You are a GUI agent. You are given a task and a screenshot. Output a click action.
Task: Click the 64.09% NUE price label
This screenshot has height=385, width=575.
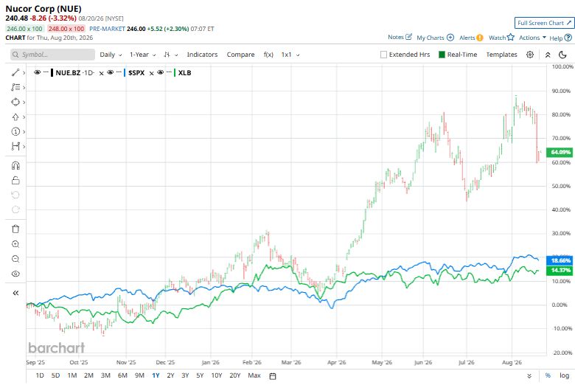560,152
